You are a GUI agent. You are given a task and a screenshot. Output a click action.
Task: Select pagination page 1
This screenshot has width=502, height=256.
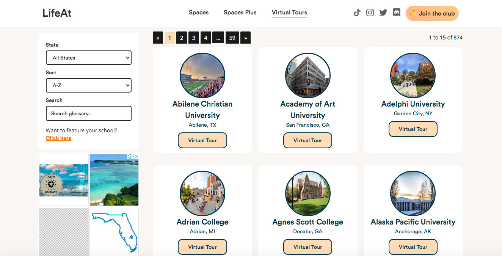[169, 38]
